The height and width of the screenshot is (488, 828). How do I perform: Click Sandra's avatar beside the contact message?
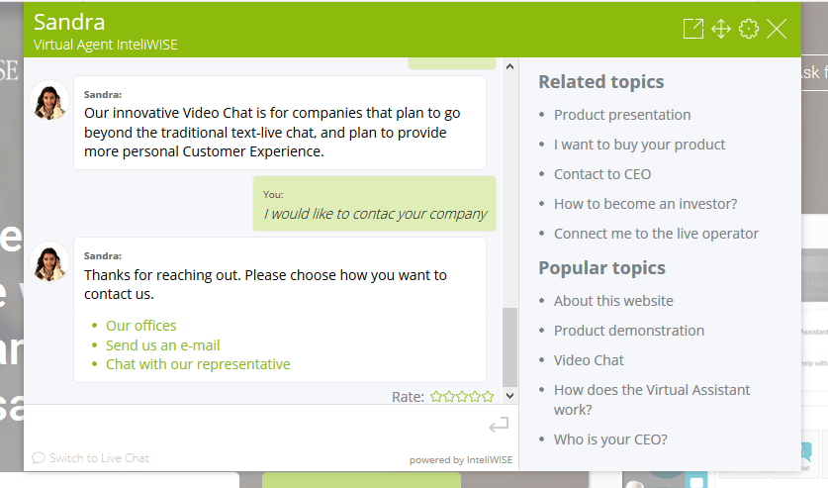[49, 262]
